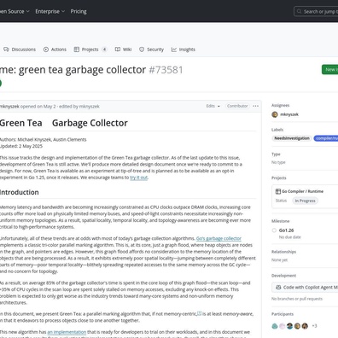
Task: Open Go's garbage collector link
Action: tap(219, 238)
